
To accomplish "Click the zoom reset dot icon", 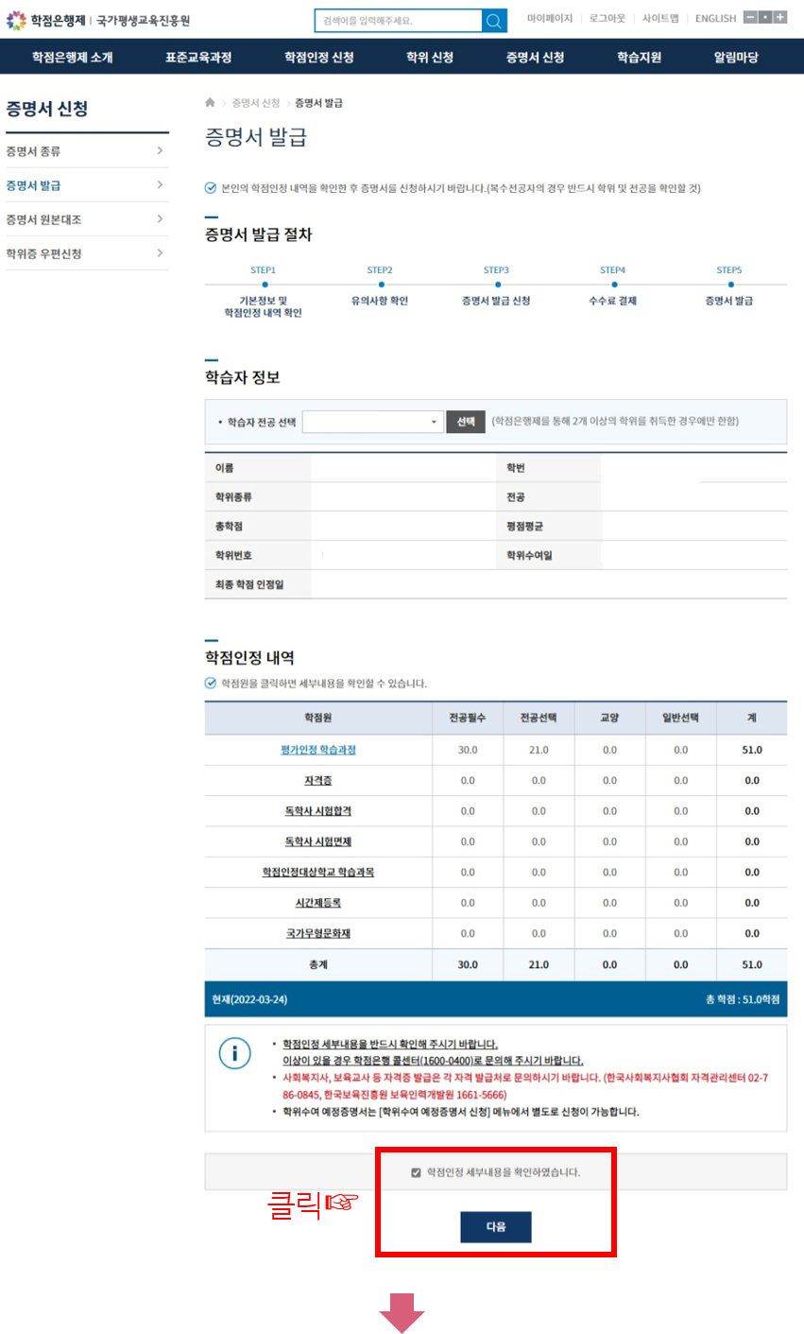I will tap(765, 17).
